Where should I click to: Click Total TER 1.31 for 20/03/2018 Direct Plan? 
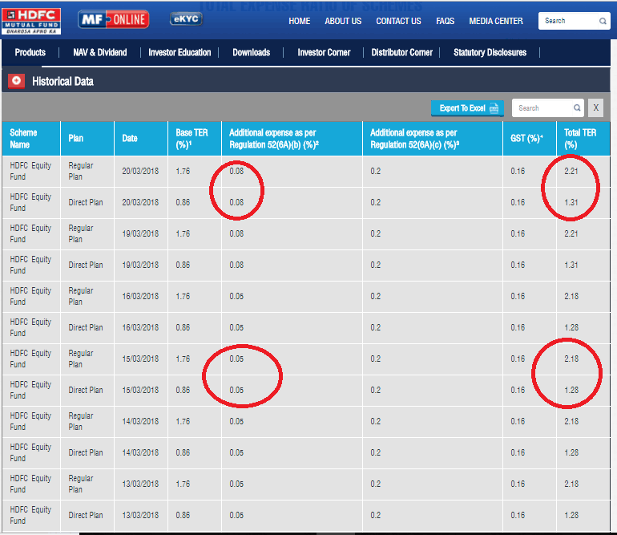[x=571, y=202]
